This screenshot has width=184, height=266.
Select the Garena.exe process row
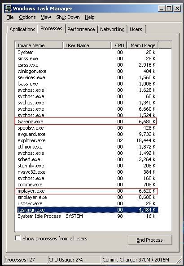pos(86,121)
